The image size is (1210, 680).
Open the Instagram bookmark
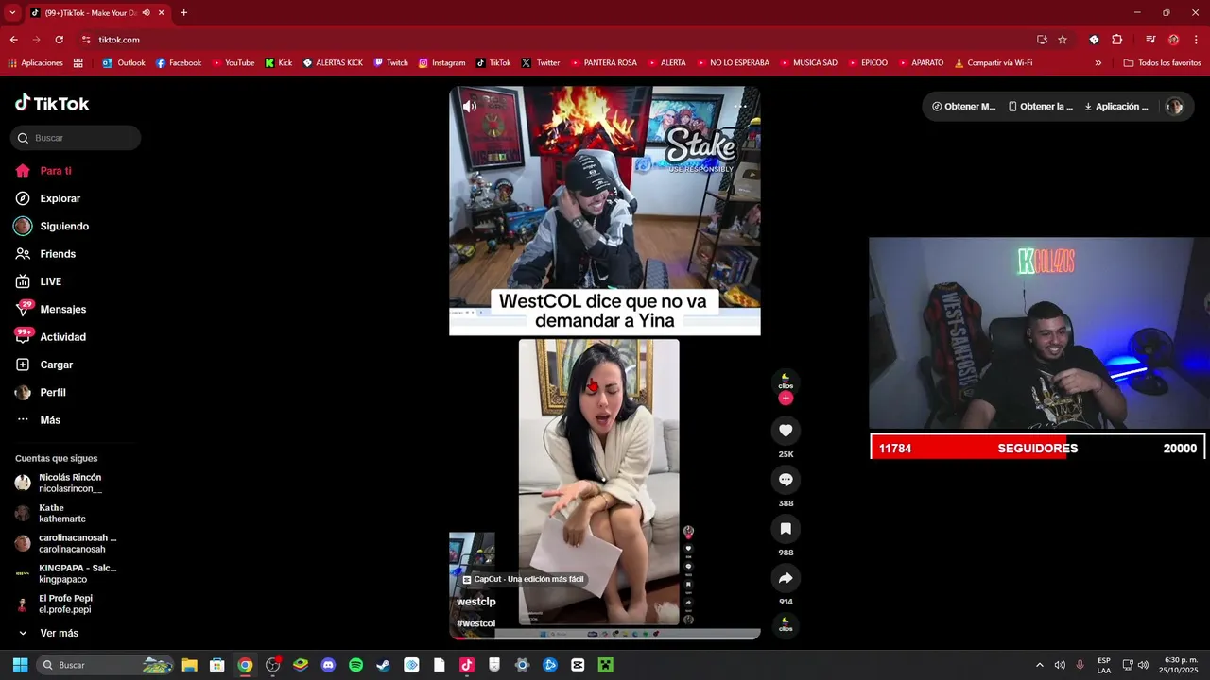(x=442, y=63)
